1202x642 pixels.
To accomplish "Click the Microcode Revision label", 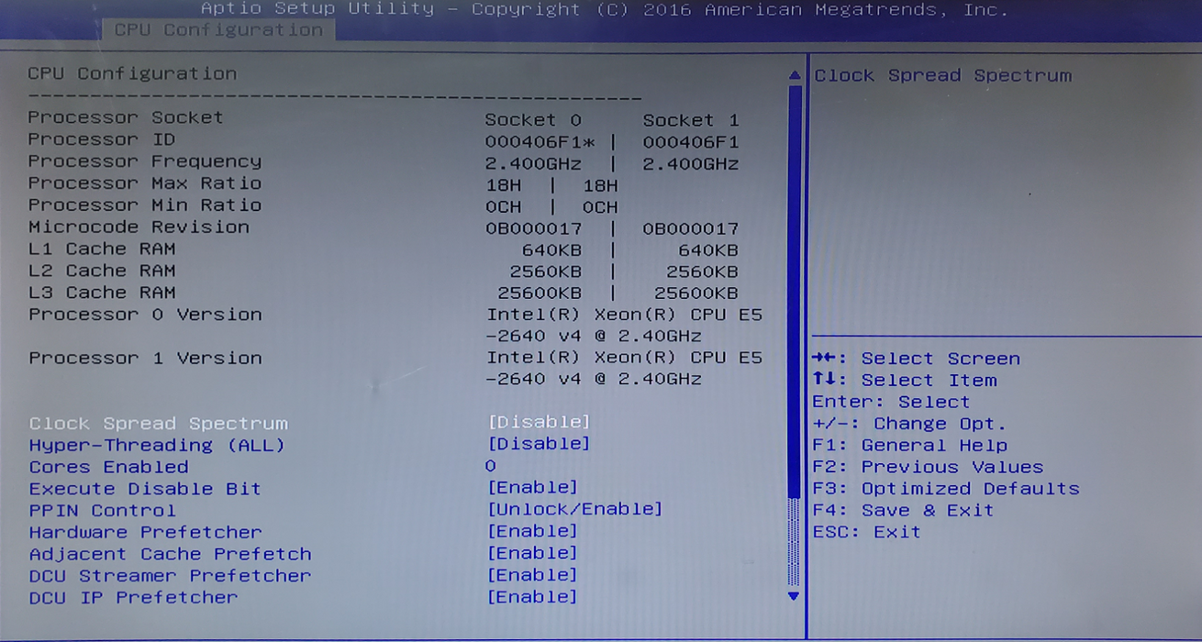I will point(138,227).
